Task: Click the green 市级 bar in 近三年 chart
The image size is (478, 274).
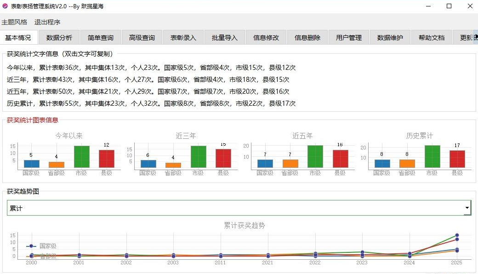Action: (199, 157)
